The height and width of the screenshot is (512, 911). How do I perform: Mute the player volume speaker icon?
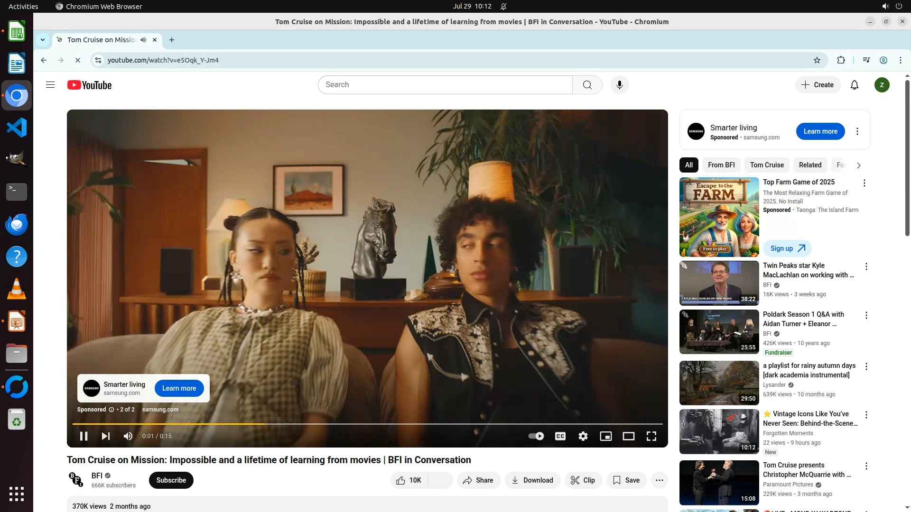(x=128, y=436)
